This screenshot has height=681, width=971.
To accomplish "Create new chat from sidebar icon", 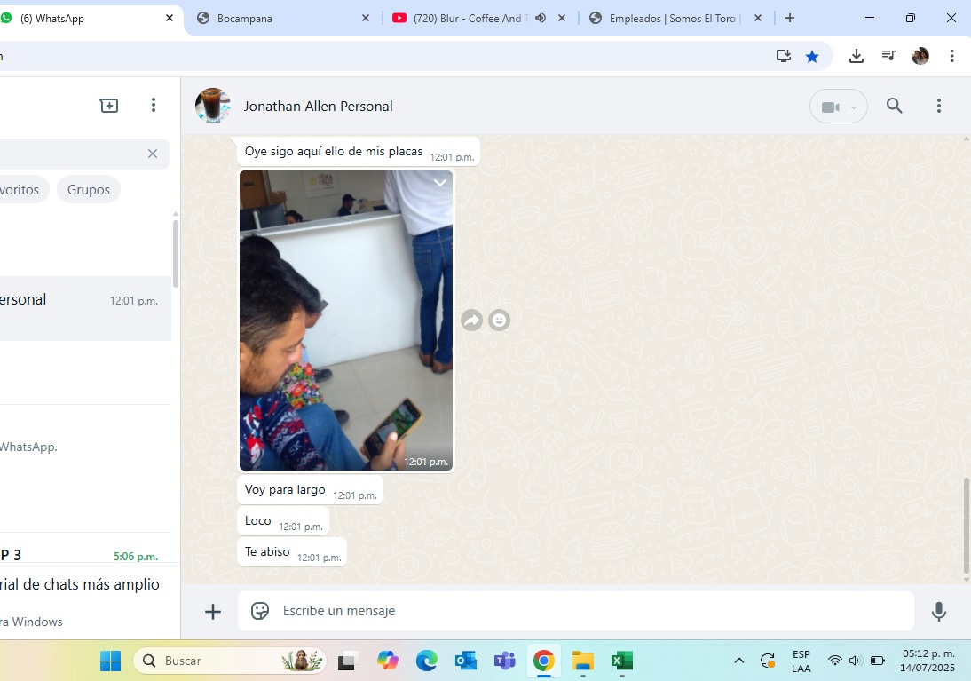I will coord(109,106).
